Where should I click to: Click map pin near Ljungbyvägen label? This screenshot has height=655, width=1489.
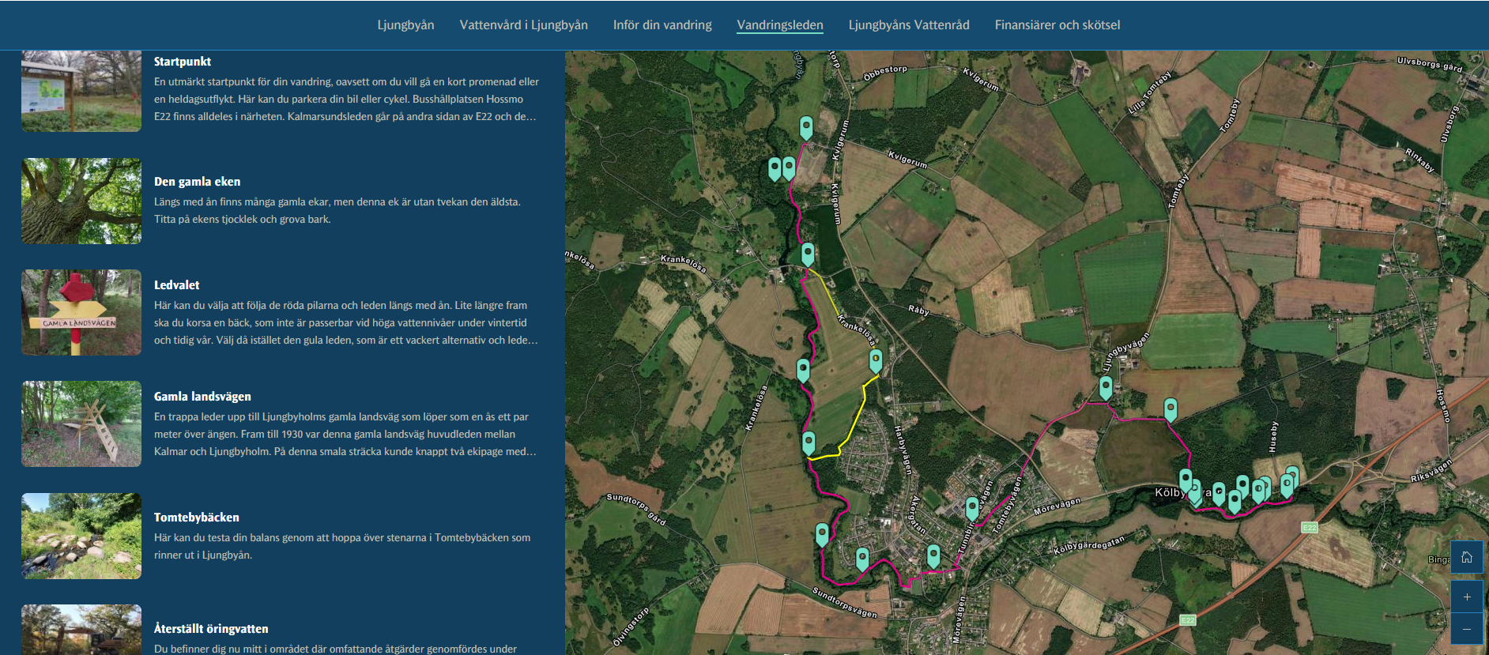(1106, 386)
